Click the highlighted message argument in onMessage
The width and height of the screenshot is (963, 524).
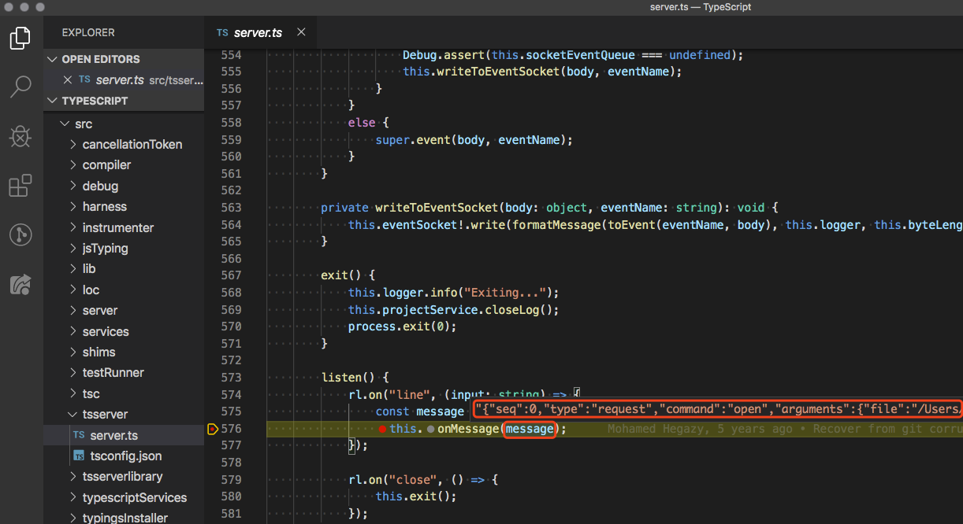click(530, 428)
